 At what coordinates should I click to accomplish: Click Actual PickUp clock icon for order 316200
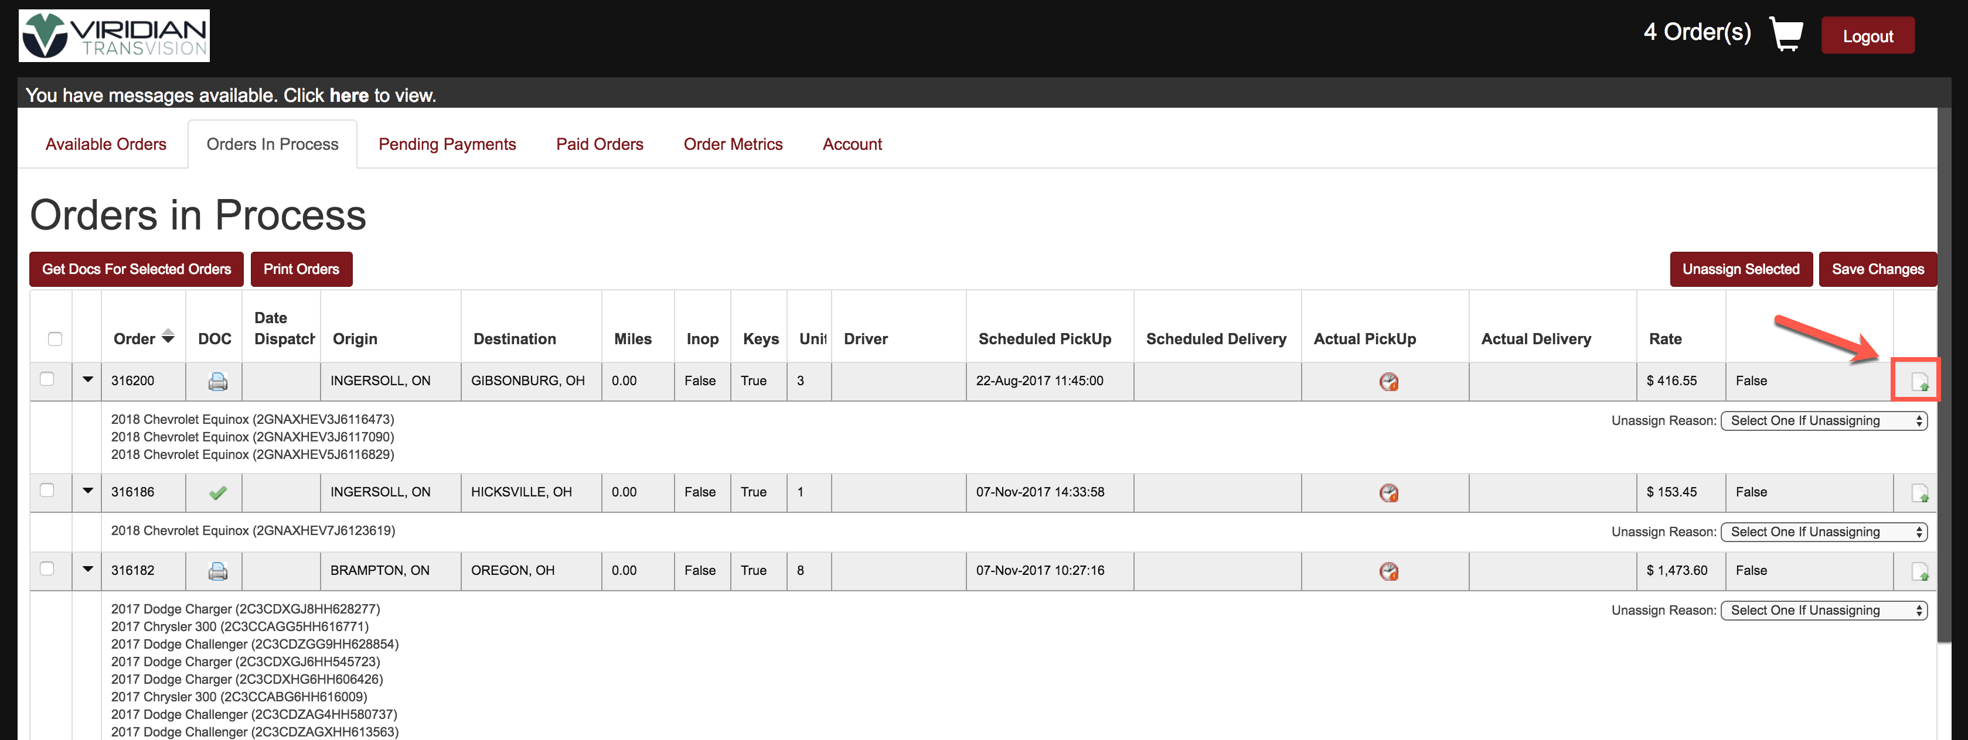pos(1388,382)
